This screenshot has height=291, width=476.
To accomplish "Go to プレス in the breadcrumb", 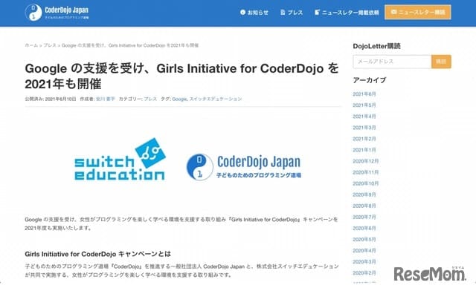I will tap(50, 45).
